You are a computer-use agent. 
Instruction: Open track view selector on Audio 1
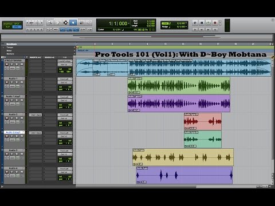(13, 86)
